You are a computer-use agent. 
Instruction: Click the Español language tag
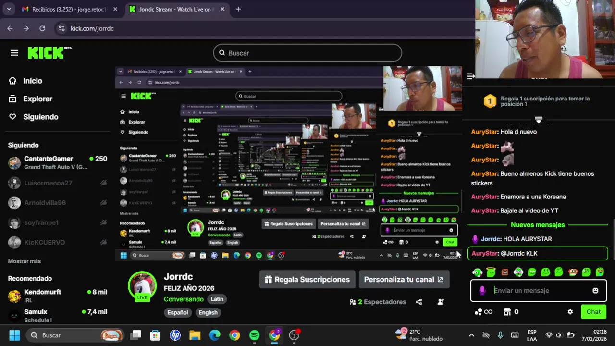tap(178, 312)
